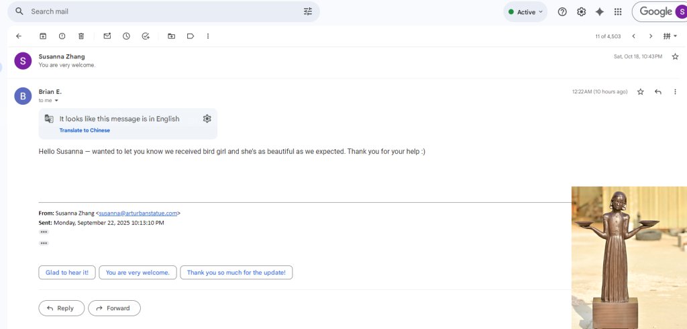The height and width of the screenshot is (329, 687).
Task: Open the Active status dropdown
Action: (525, 12)
